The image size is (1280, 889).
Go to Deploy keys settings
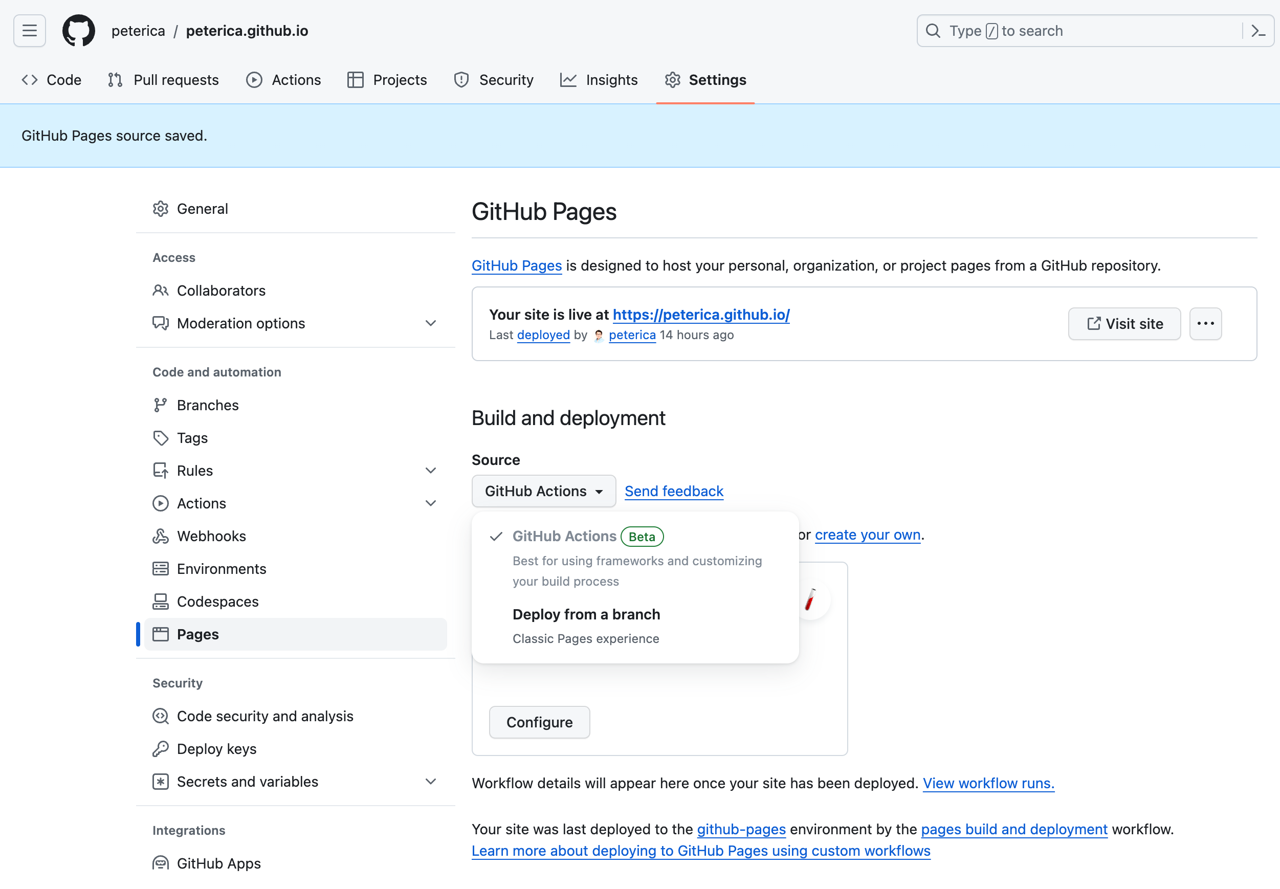216,749
